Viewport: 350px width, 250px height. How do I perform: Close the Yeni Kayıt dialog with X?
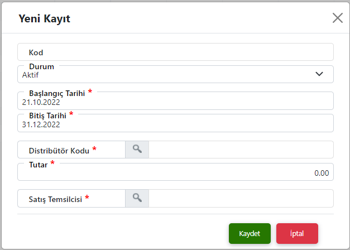[338, 18]
